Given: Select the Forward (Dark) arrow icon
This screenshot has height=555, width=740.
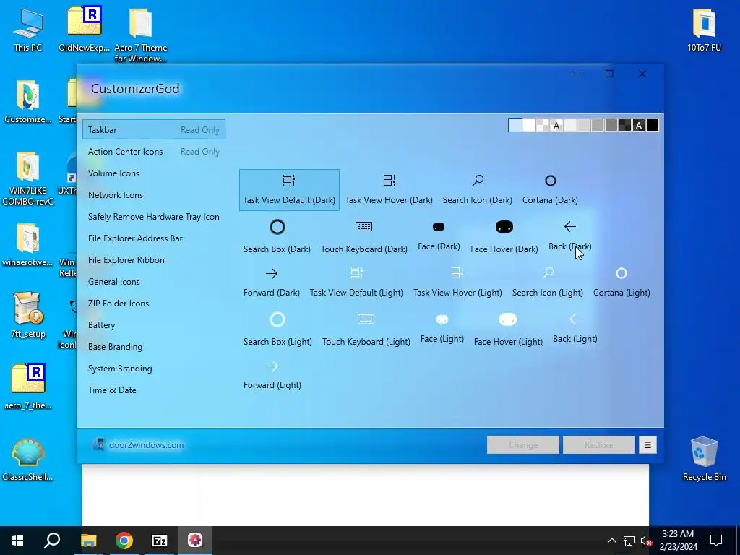Looking at the screenshot, I should point(272,283).
